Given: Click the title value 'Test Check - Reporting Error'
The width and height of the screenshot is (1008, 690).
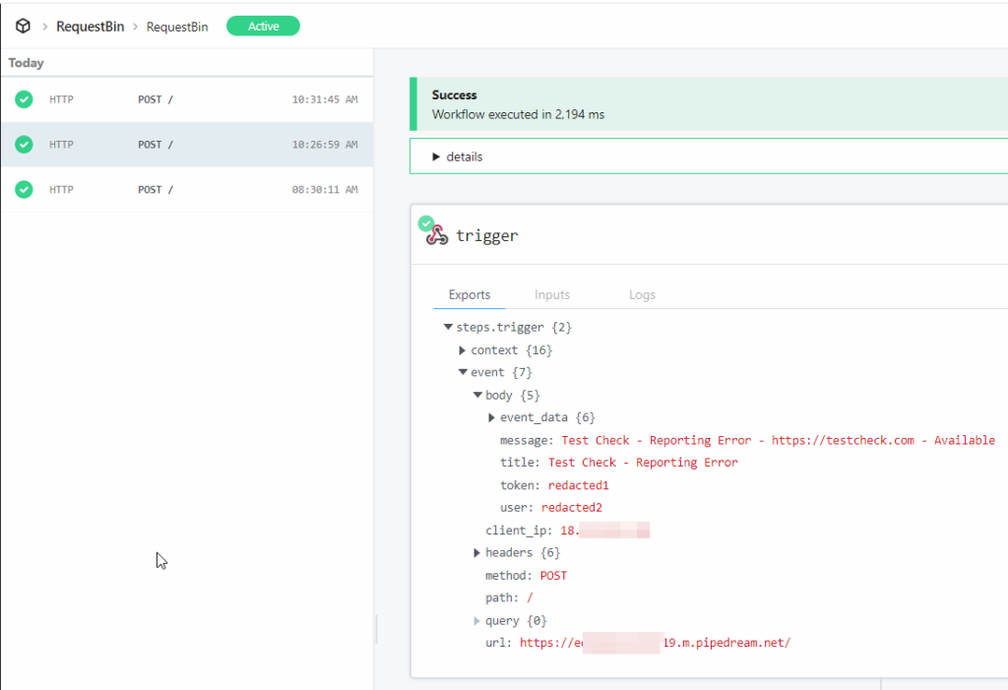Looking at the screenshot, I should coord(643,463).
